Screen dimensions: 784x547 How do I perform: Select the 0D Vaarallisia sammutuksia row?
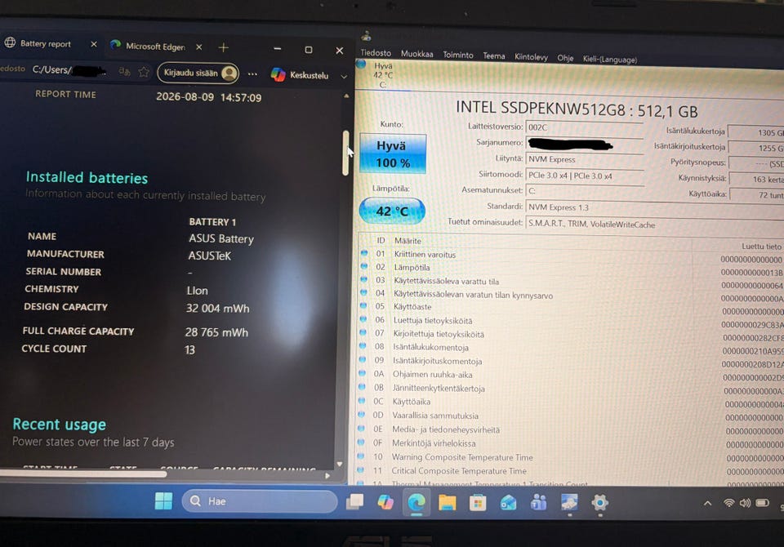pyautogui.click(x=571, y=416)
